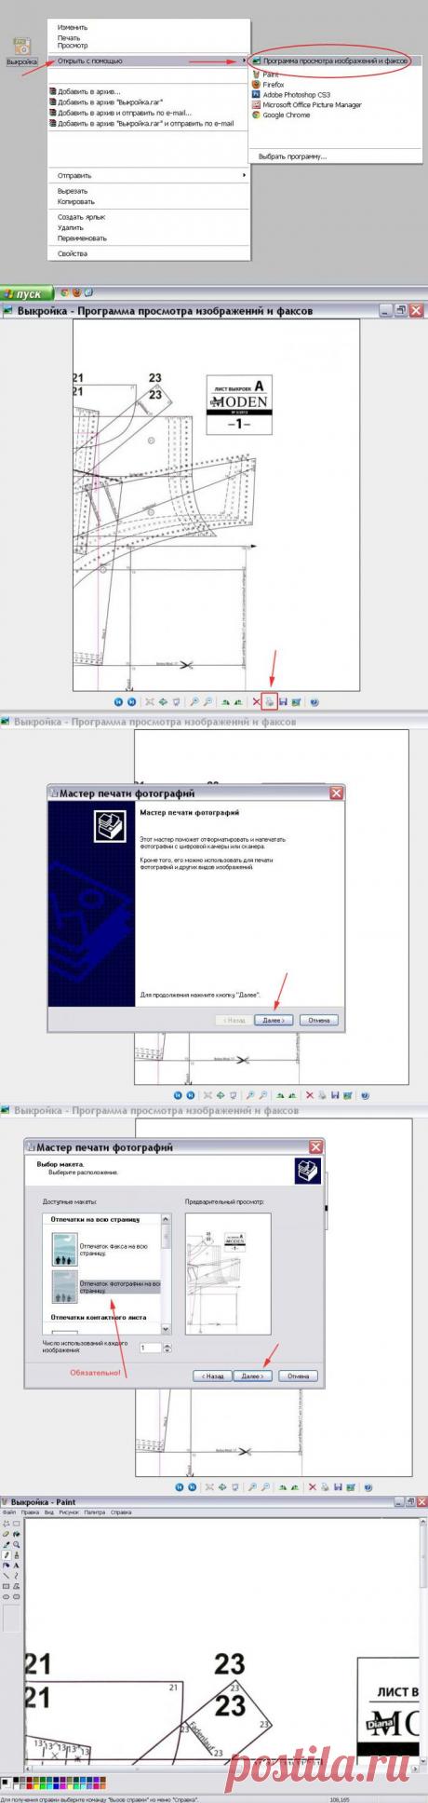Choose the Ellipse tool in Paint
Image resolution: width=428 pixels, height=1803 pixels.
click(6, 1597)
